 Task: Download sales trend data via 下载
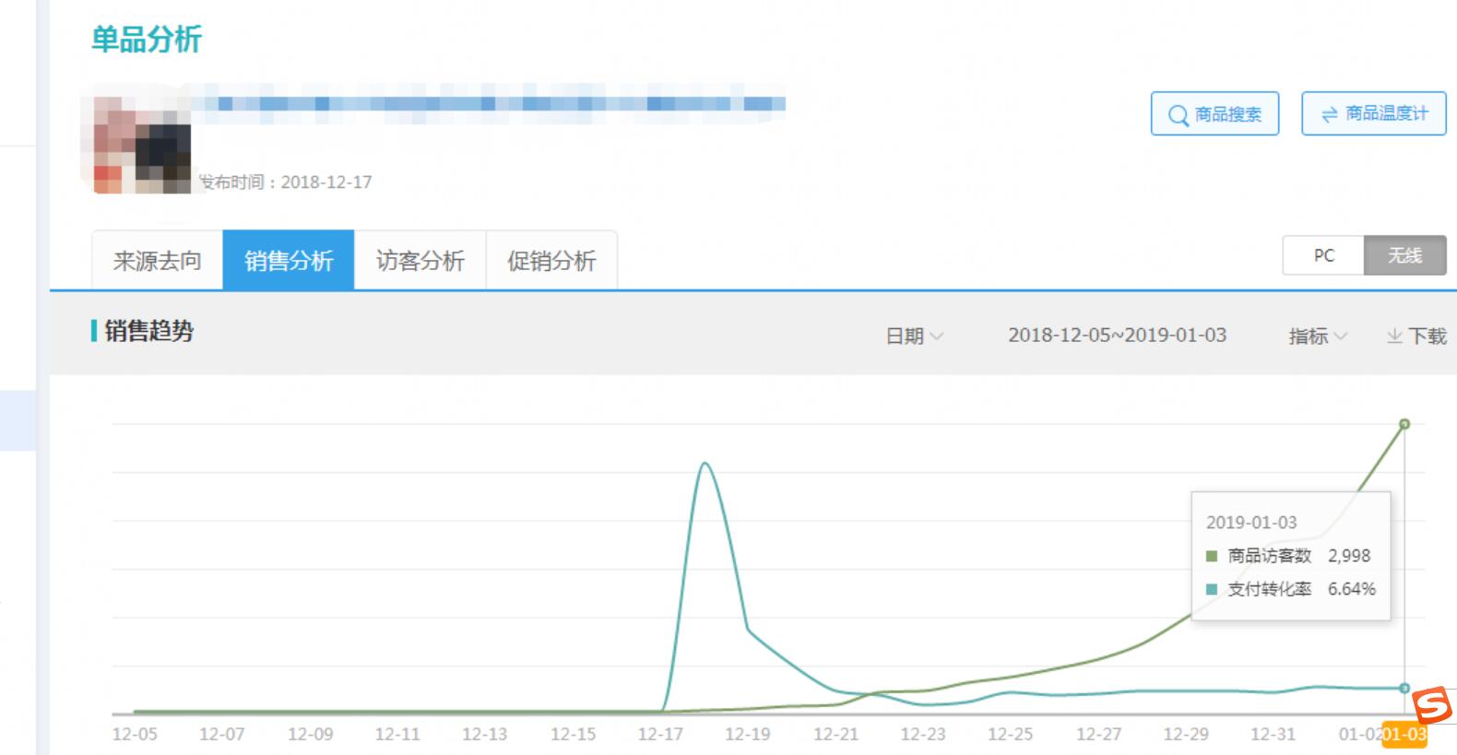[x=1416, y=336]
